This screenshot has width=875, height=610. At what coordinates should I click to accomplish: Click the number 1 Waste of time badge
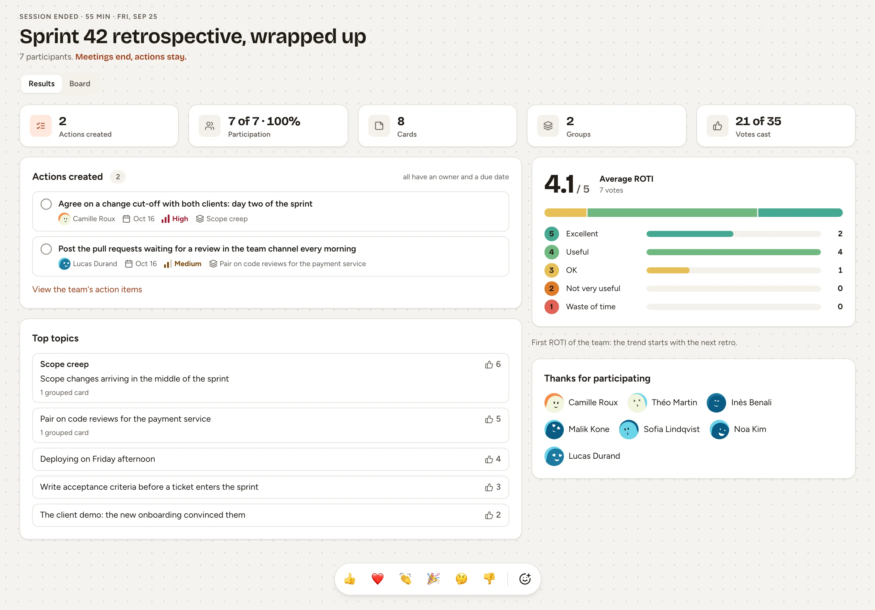551,307
